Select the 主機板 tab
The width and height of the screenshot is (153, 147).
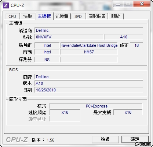(44, 16)
